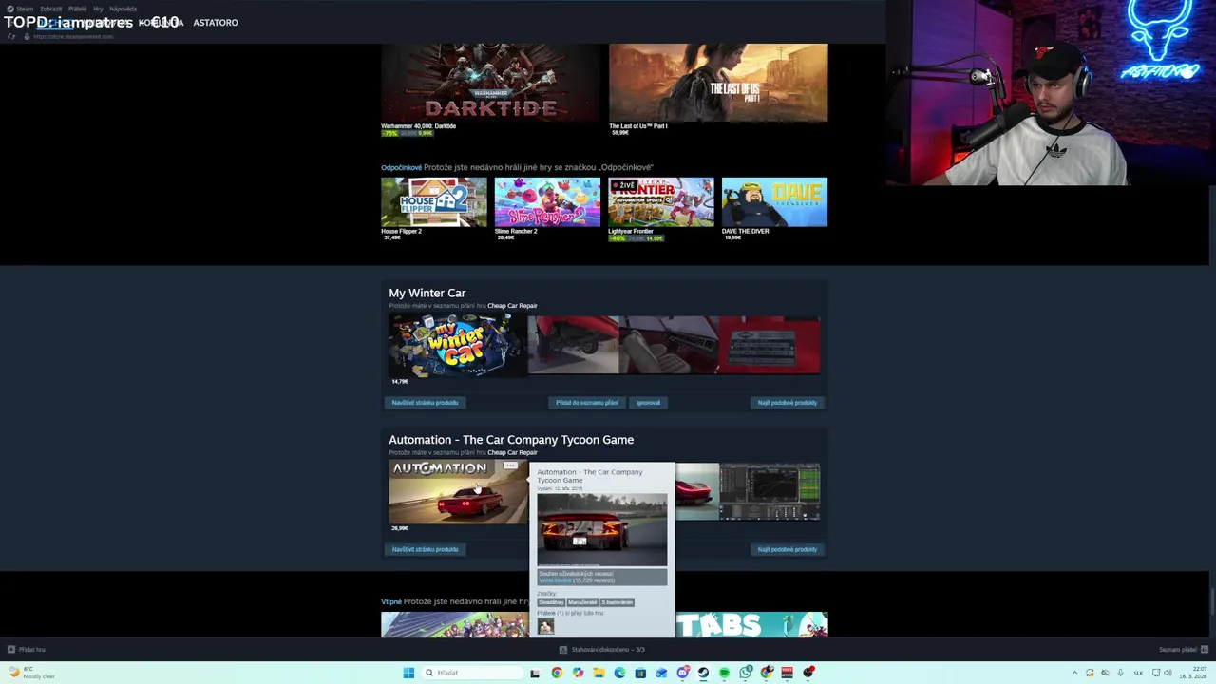
Task: Open the My Winter Car main capsule image
Action: (x=457, y=346)
